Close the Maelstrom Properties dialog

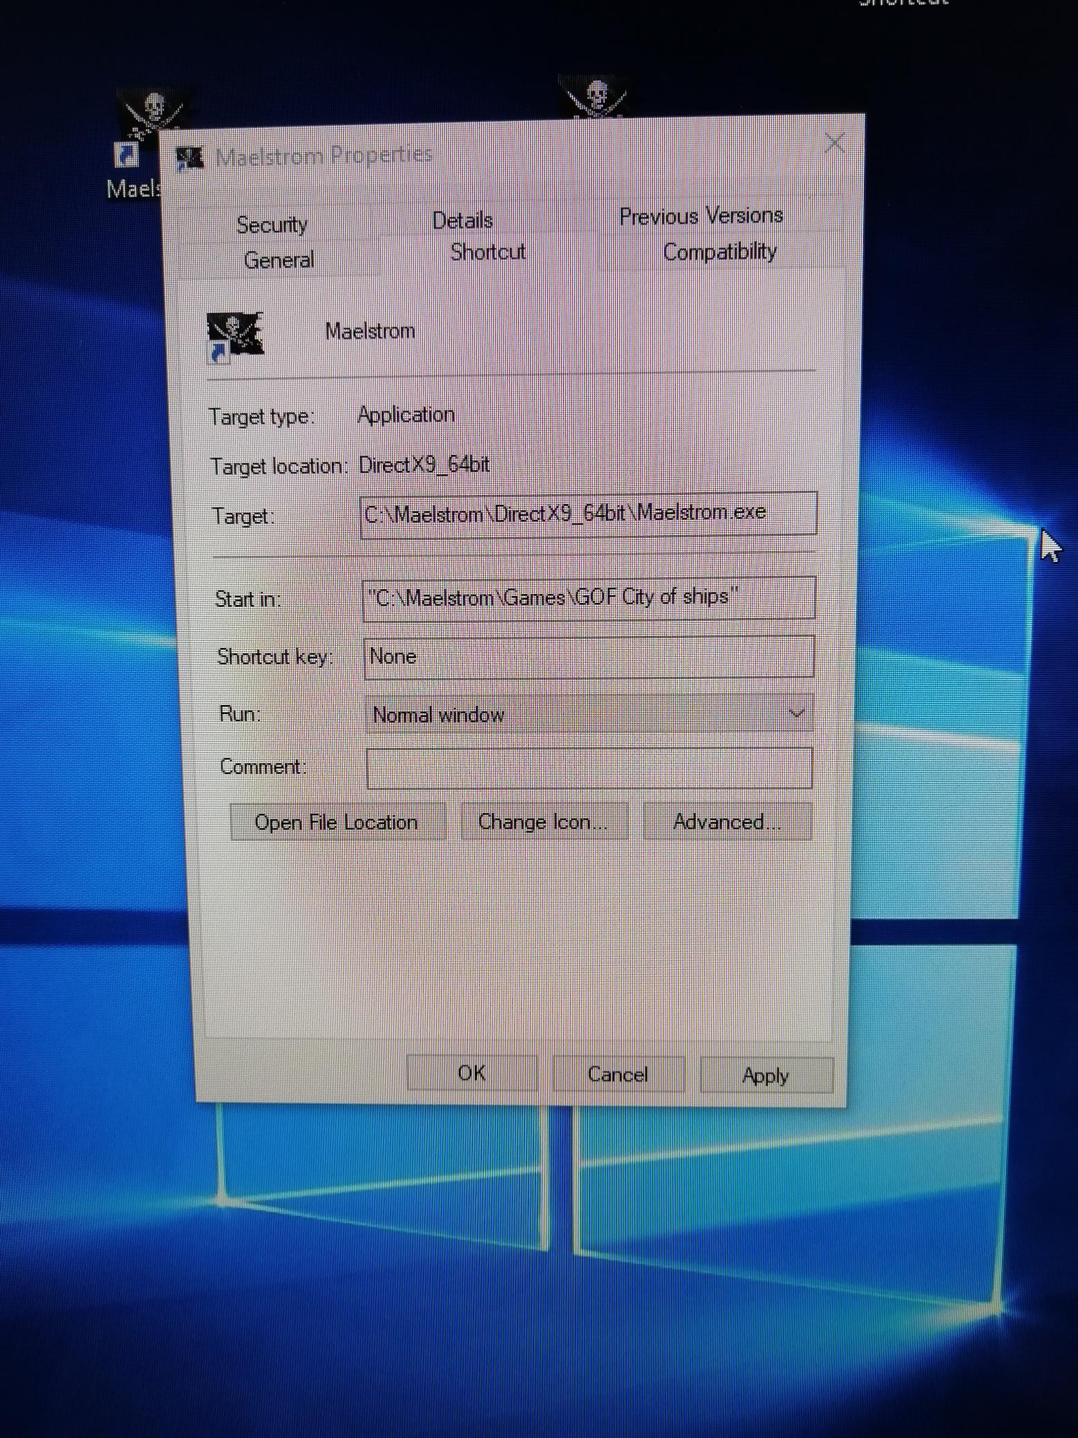click(835, 143)
